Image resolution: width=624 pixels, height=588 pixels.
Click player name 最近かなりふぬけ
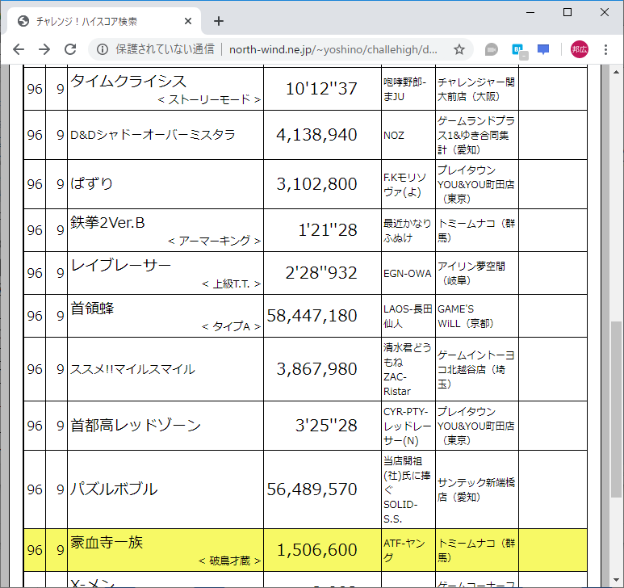tap(408, 230)
